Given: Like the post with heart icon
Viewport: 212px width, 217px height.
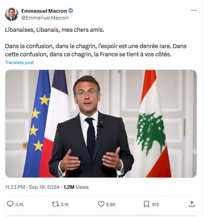Looking at the screenshot, I should pos(101,204).
